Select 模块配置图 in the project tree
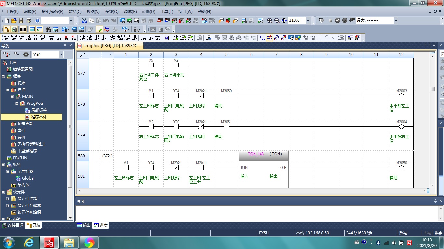 [22, 69]
